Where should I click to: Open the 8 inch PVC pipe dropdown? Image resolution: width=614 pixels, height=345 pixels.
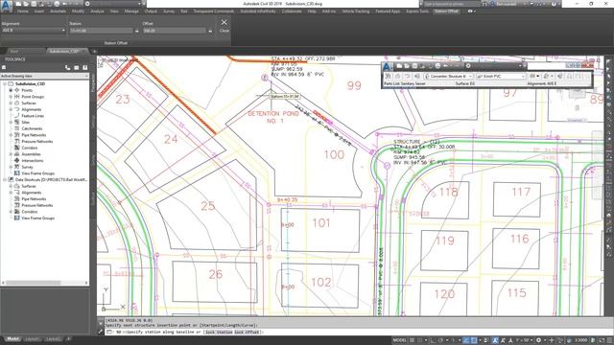pos(501,77)
